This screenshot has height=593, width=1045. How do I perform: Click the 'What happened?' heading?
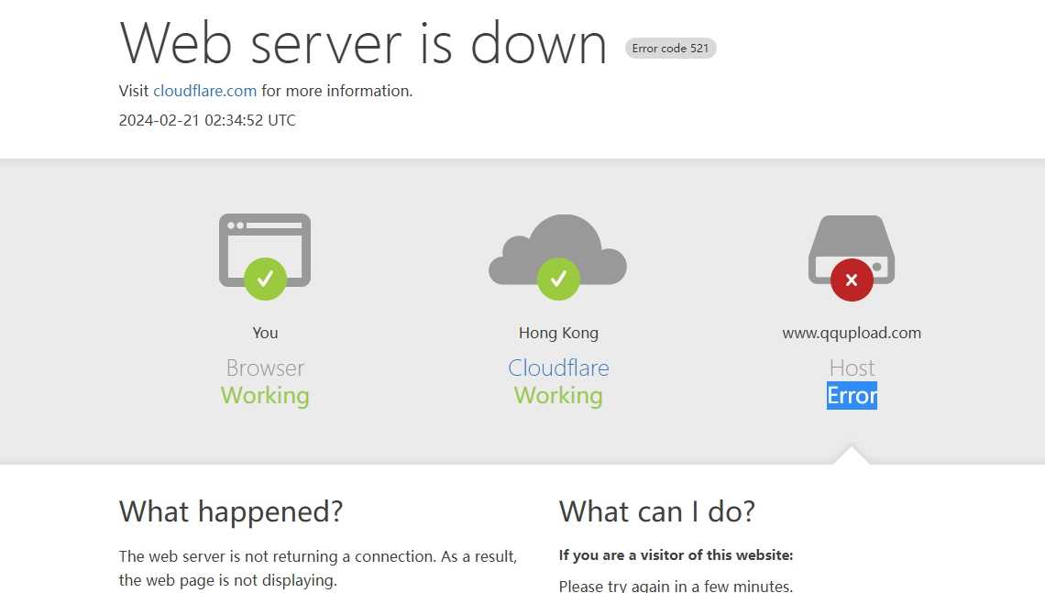(231, 511)
